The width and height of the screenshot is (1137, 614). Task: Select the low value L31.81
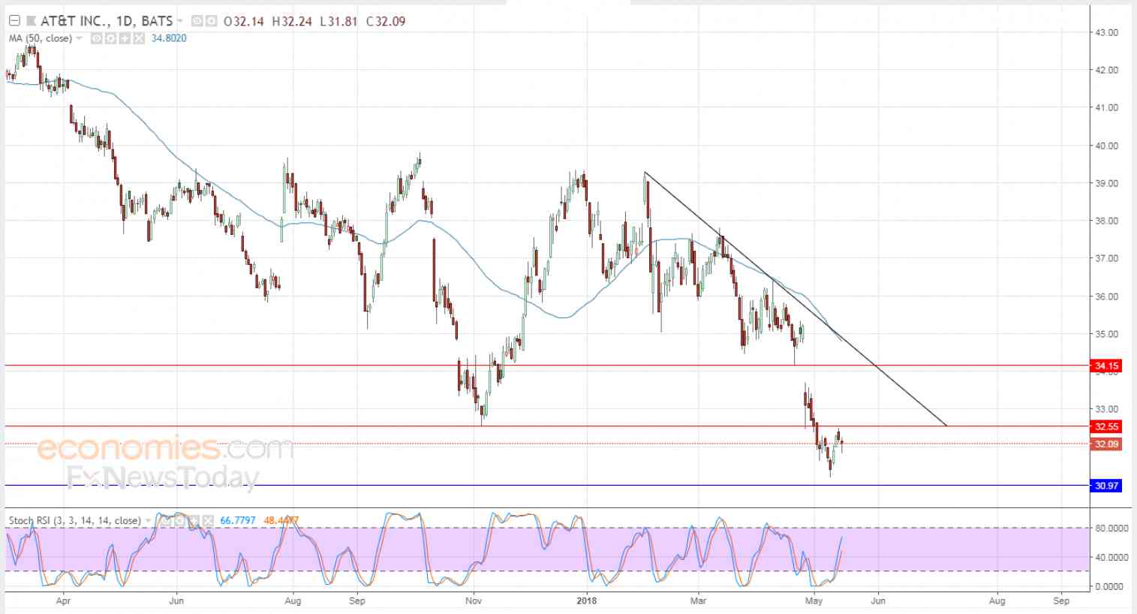339,21
